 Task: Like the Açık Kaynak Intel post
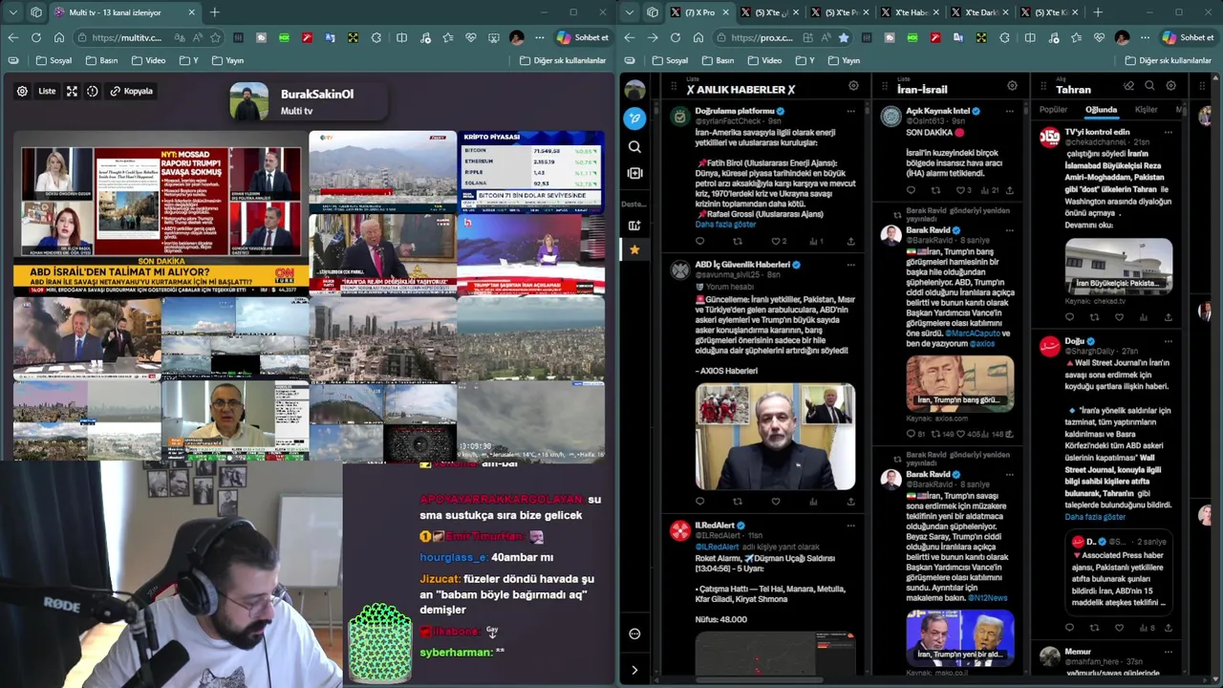coord(961,190)
